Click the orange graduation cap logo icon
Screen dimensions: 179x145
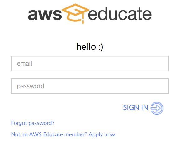coord(75,13)
